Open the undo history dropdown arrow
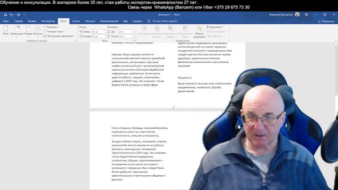This screenshot has height=190, width=338. point(14,15)
